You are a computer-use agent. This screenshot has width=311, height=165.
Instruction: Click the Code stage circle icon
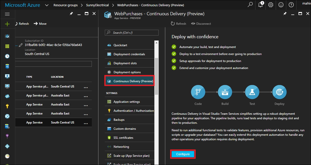click(198, 92)
